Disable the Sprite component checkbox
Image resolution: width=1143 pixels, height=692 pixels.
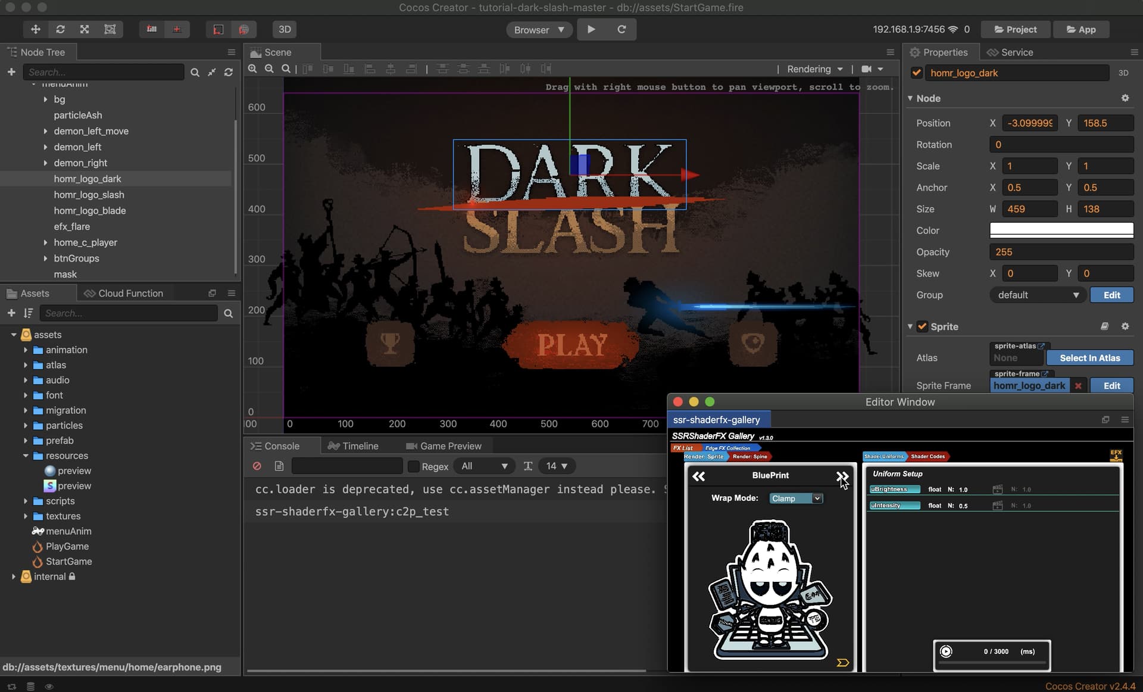(x=922, y=326)
